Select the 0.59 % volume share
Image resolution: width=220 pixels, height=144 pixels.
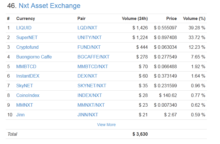pos(198,115)
